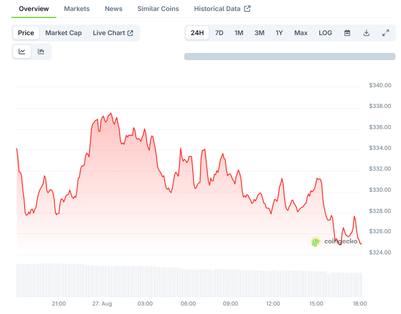Select the 1Y time range

[279, 33]
